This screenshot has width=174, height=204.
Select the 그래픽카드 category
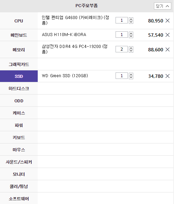[x=19, y=64]
